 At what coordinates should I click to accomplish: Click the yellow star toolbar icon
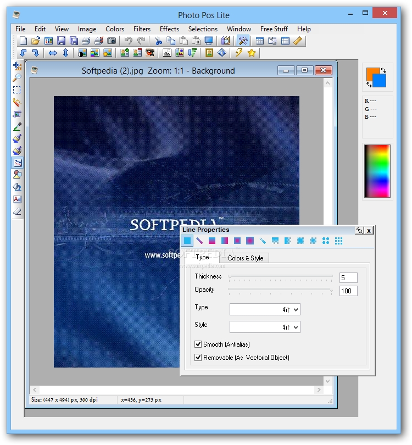click(252, 53)
